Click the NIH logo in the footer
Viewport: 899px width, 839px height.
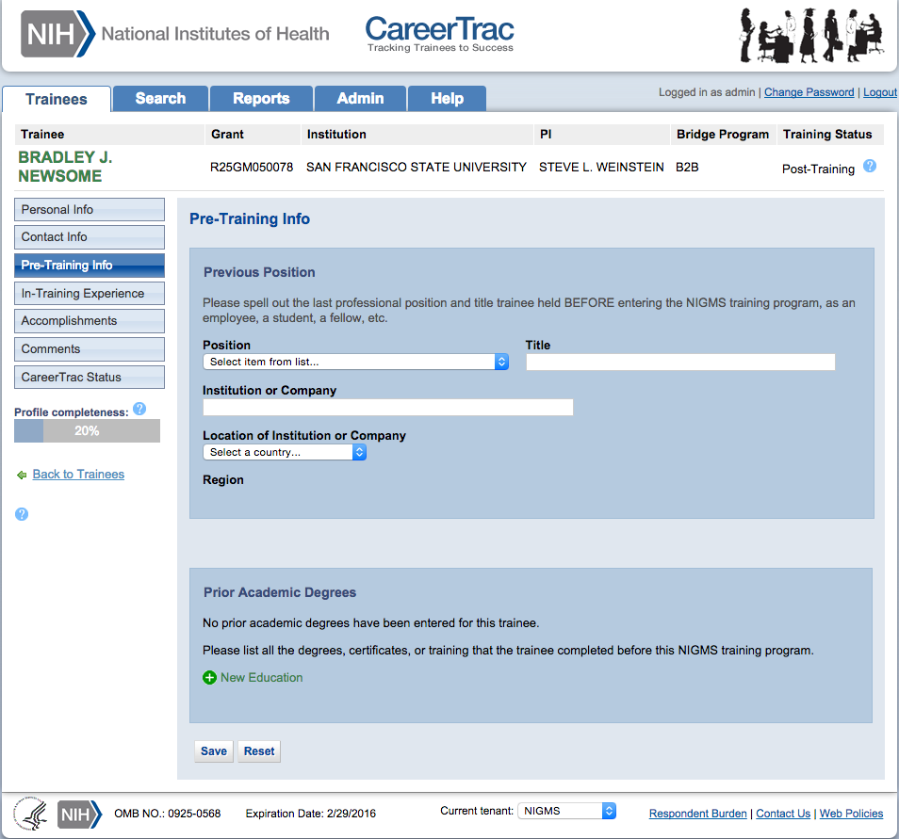80,815
